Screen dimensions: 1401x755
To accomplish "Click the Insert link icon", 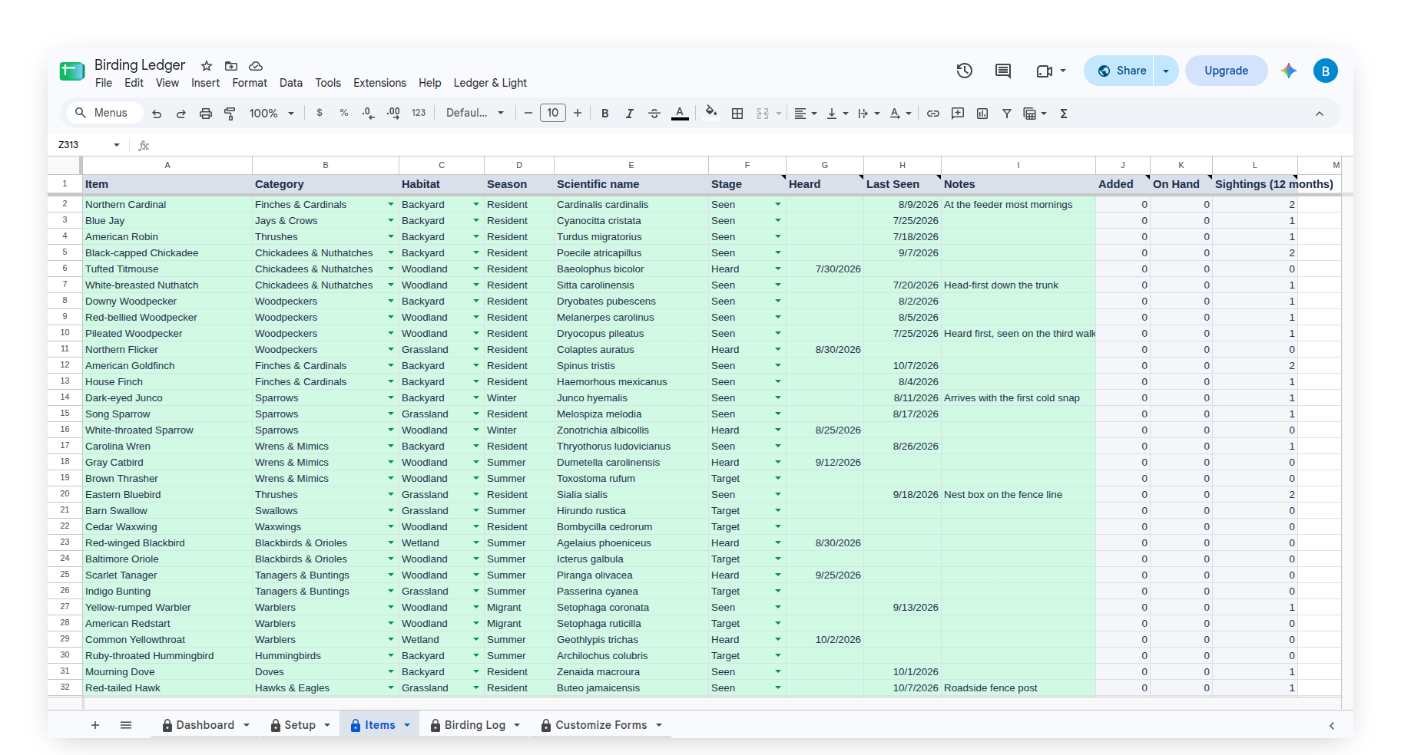I will (x=933, y=114).
